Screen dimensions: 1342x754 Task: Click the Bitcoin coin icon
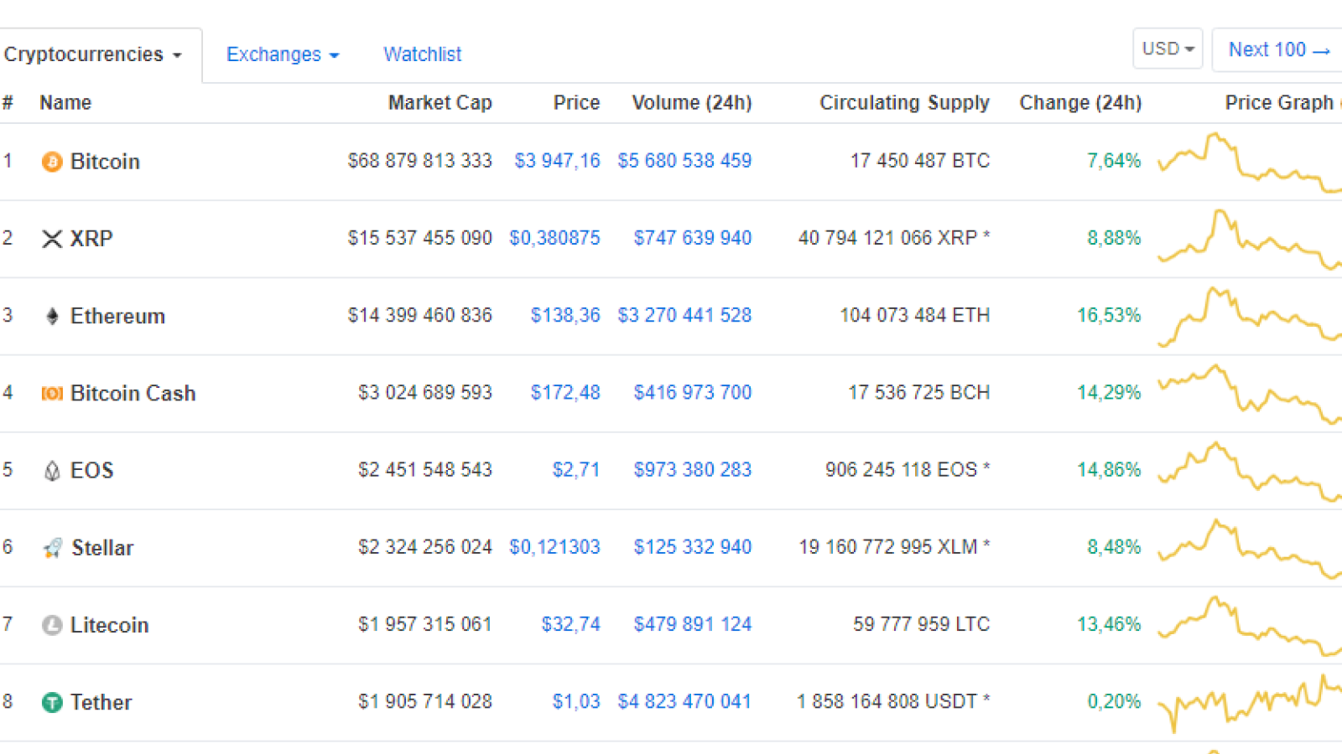(x=52, y=162)
